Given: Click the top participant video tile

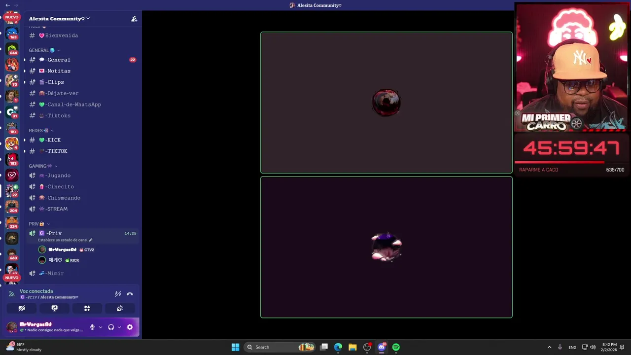Looking at the screenshot, I should [x=386, y=103].
